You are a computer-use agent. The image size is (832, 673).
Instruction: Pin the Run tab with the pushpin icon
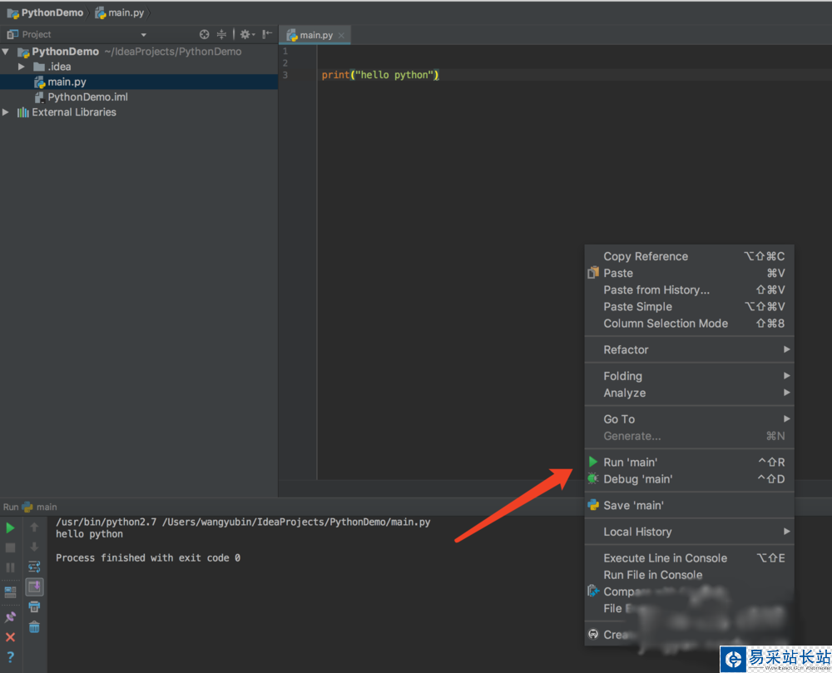coord(10,616)
